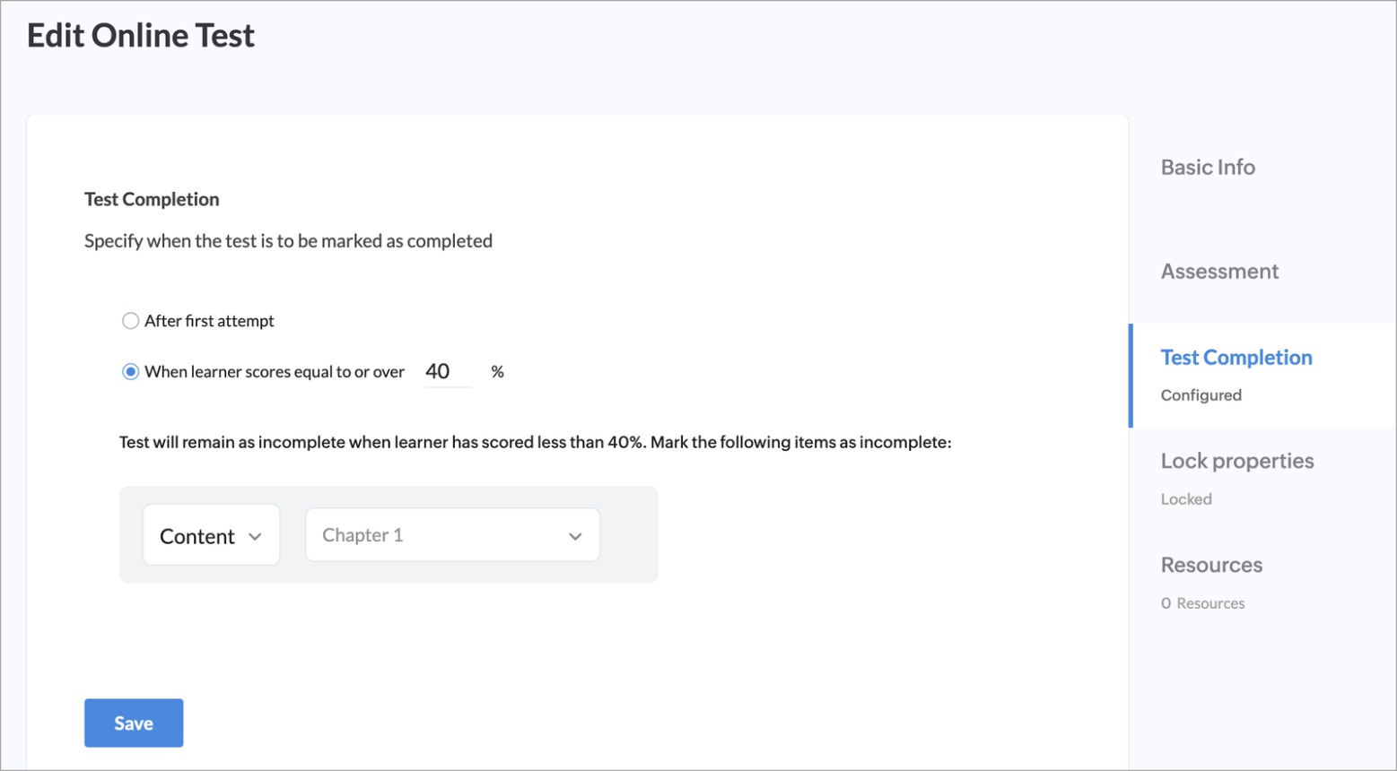Click the Locked status under Lock properties
Viewport: 1397px width, 771px height.
click(1185, 499)
